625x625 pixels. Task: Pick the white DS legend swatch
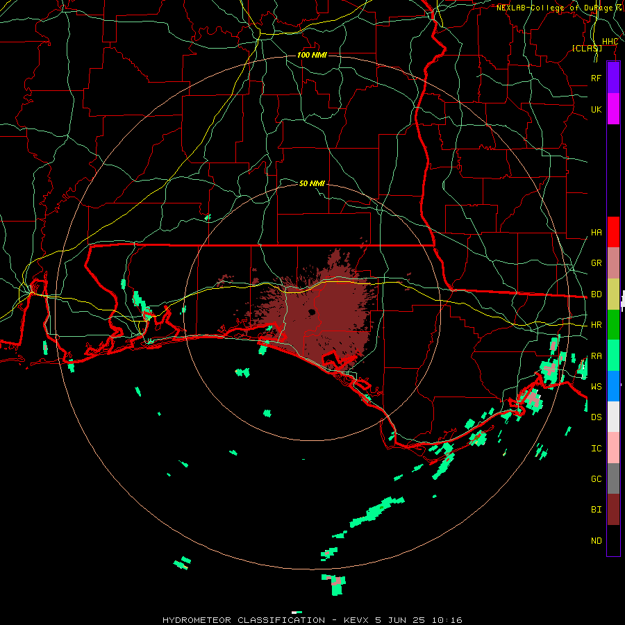[613, 417]
